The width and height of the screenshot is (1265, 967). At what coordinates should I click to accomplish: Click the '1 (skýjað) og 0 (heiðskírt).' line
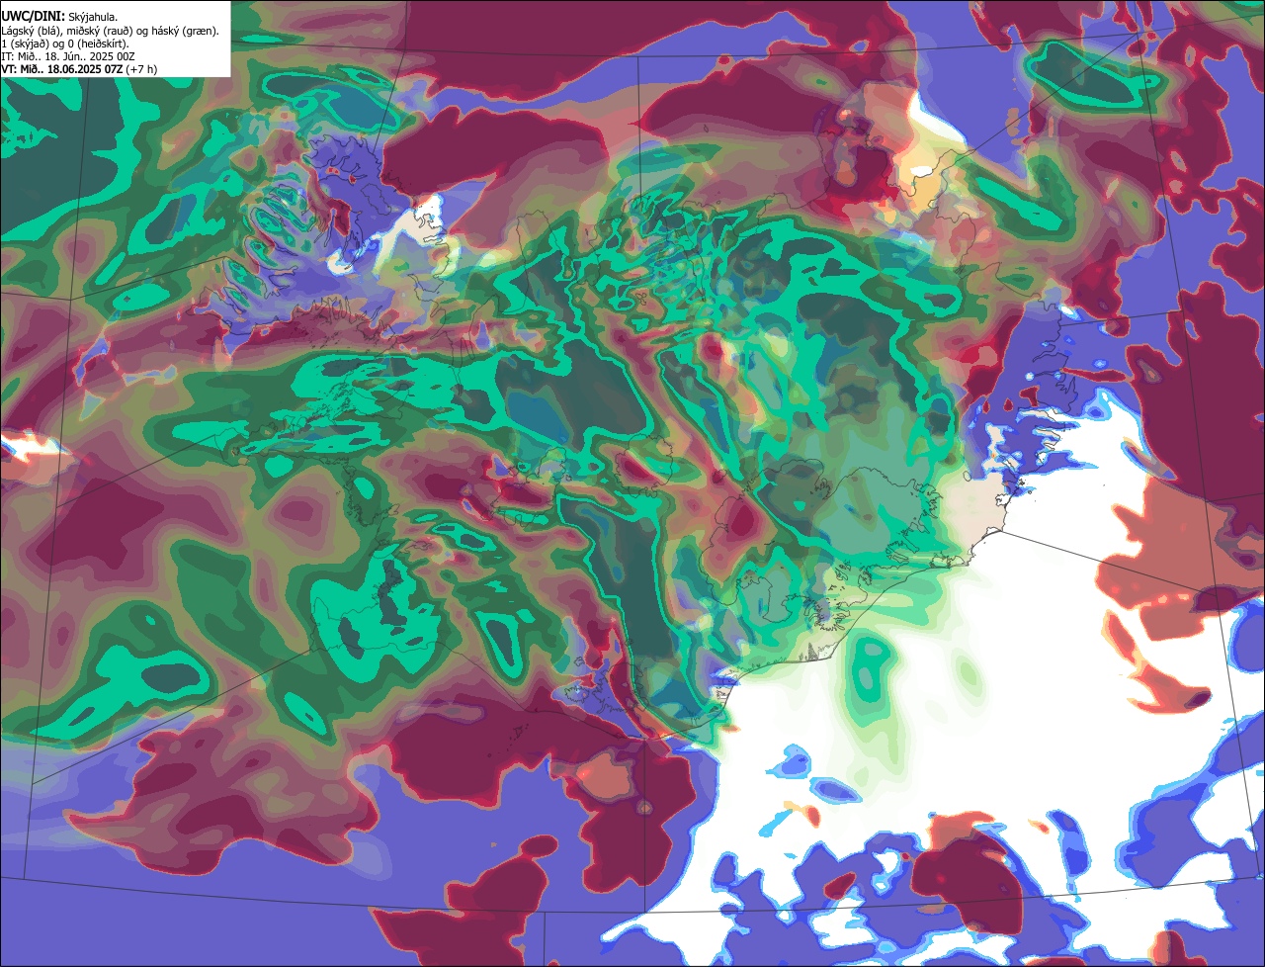pos(65,44)
